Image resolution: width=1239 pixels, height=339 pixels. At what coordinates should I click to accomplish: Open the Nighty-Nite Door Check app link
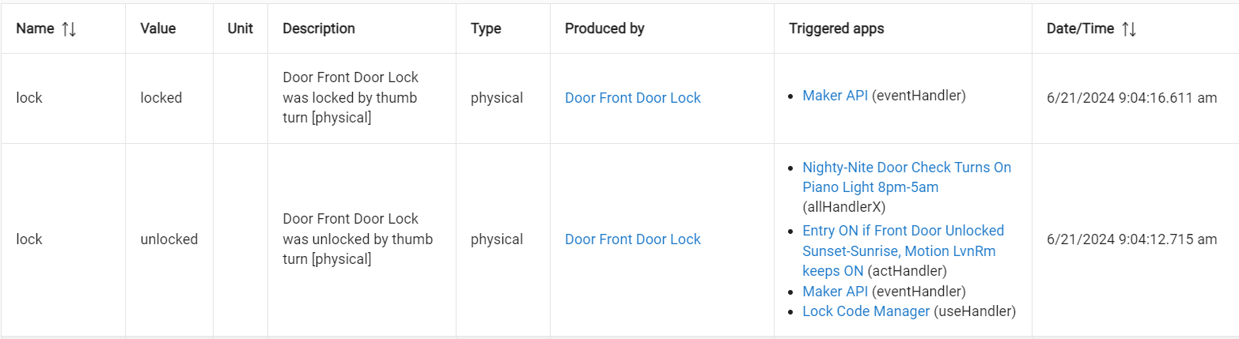click(x=906, y=168)
